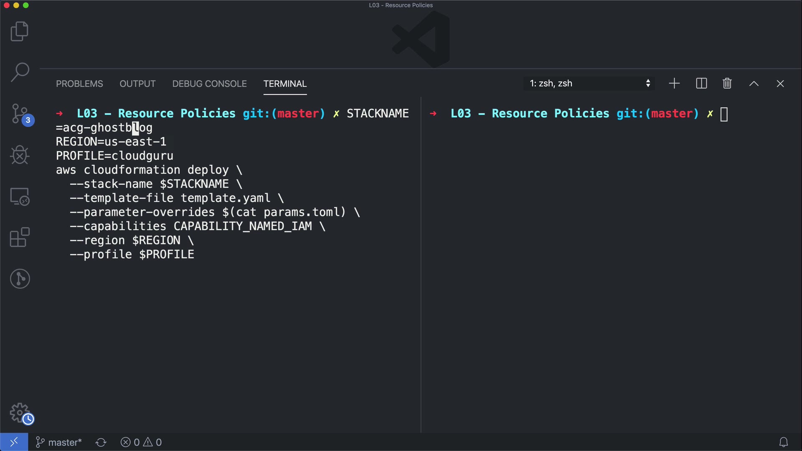This screenshot has height=451, width=802.
Task: Create a new terminal with plus button
Action: tap(674, 84)
